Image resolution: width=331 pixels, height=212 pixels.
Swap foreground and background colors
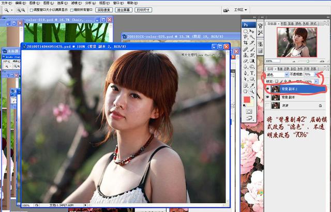pos(252,97)
